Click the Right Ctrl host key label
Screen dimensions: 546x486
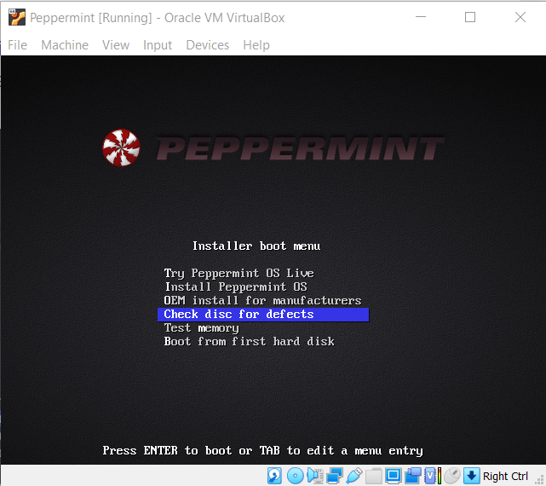pos(505,477)
